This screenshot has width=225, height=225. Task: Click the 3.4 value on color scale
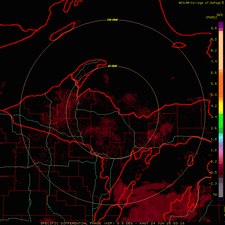pos(214,117)
